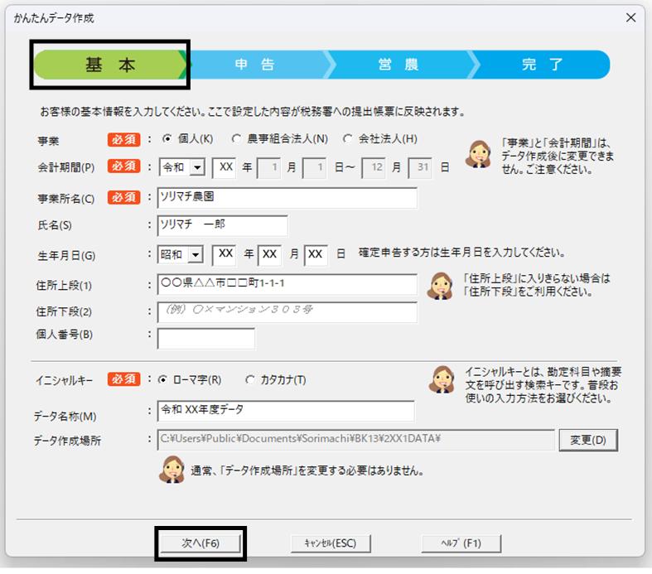Click the 住所下段(2) address field
The width and height of the screenshot is (652, 574).
(287, 312)
